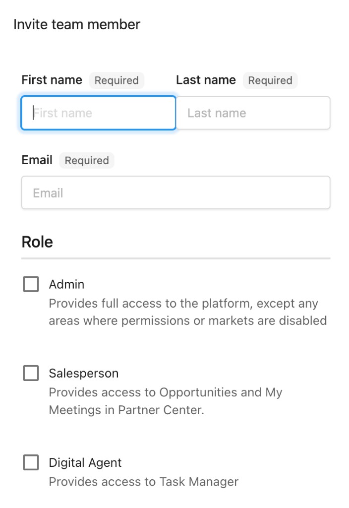Select the Last name text box
The width and height of the screenshot is (349, 508).
point(253,113)
